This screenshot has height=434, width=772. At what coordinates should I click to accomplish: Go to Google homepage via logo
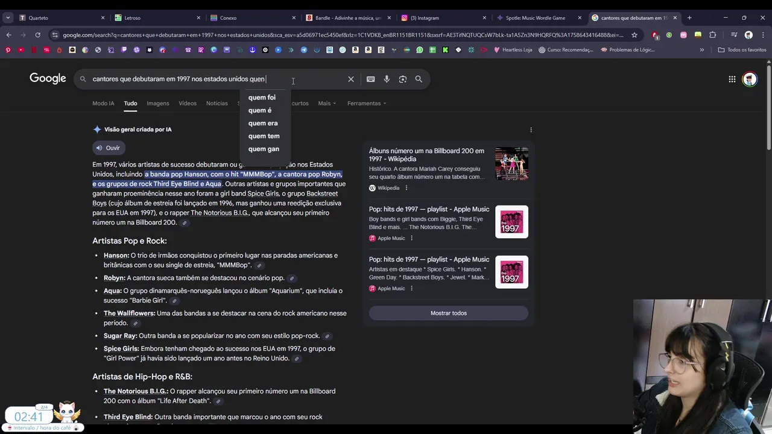pyautogui.click(x=48, y=78)
